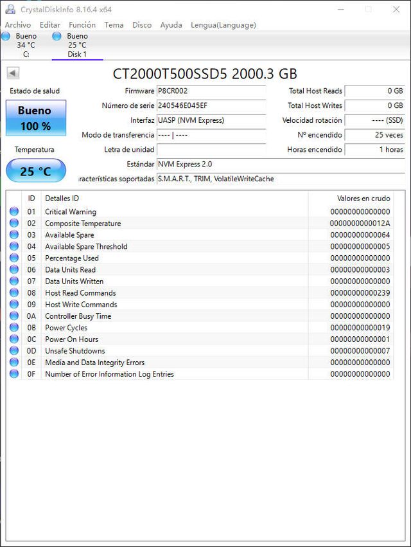This screenshot has height=547, width=411.
Task: Switch to the C: drive tab
Action: (26, 45)
